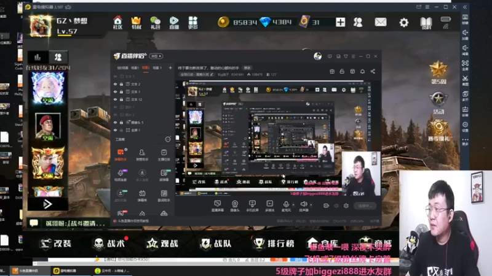This screenshot has height=276, width=492.
Task: Click the record video icon below the preview
Action: point(326,205)
